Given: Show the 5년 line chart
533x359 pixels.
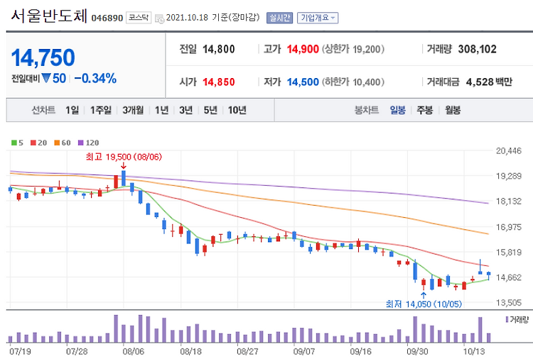Looking at the screenshot, I should coord(210,110).
